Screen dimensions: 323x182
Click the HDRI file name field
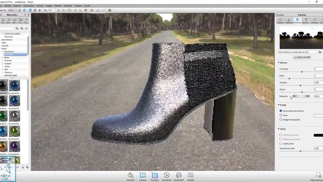point(298,52)
